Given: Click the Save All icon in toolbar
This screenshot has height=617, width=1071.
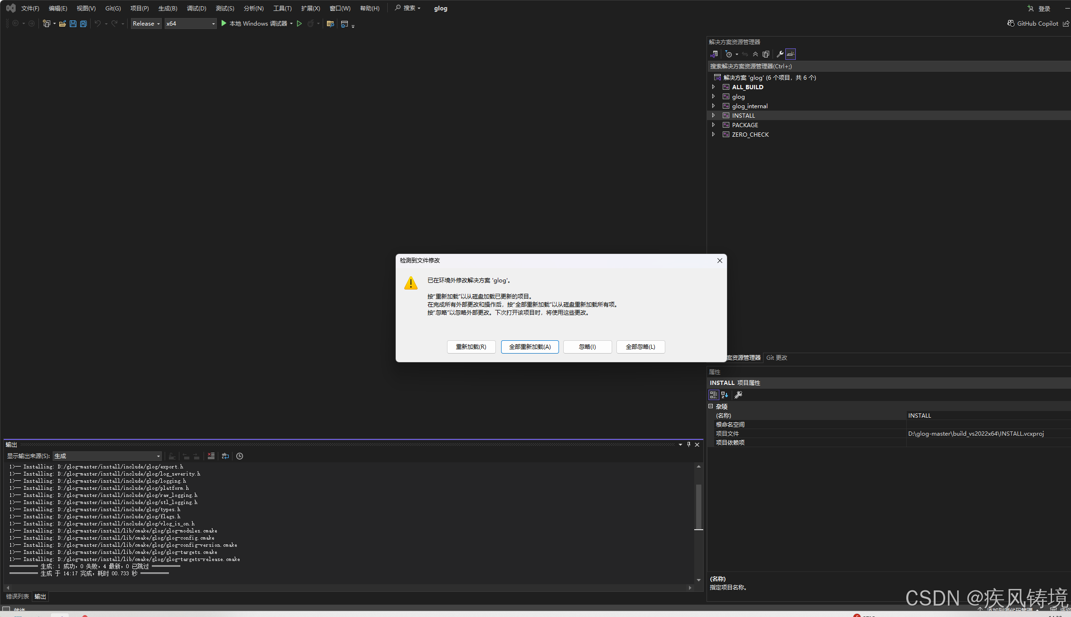Looking at the screenshot, I should coord(84,24).
